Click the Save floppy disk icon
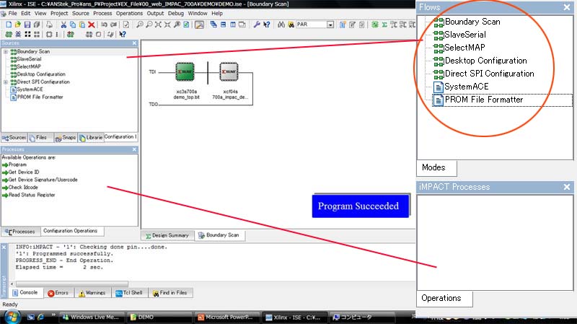Image resolution: width=577 pixels, height=324 pixels. coord(27,25)
